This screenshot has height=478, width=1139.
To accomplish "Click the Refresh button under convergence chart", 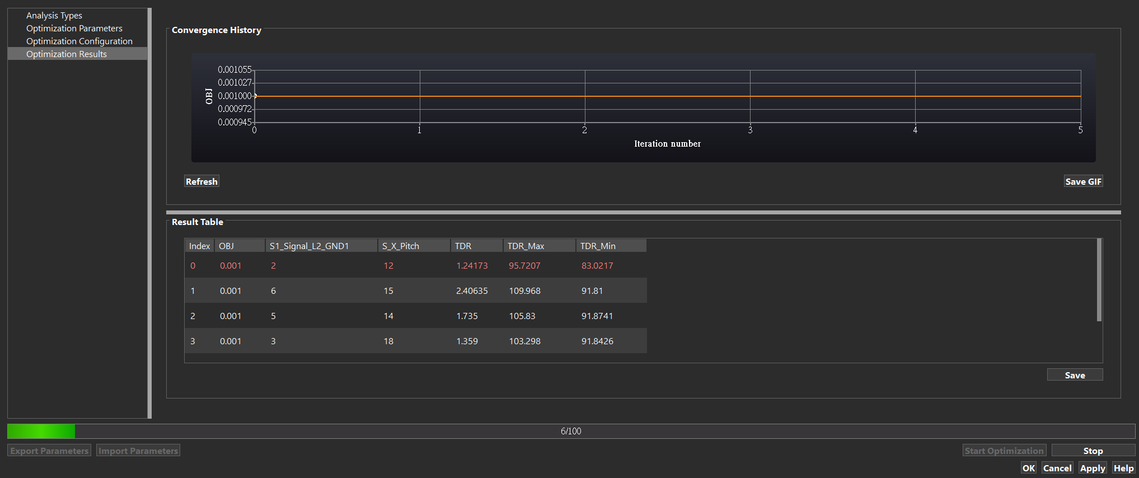I will [201, 181].
